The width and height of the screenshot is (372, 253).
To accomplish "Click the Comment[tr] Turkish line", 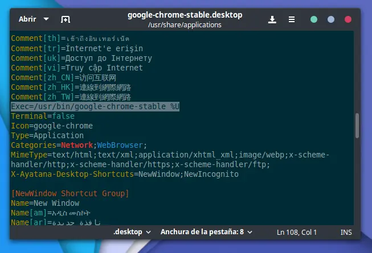I will pyautogui.click(x=77, y=48).
